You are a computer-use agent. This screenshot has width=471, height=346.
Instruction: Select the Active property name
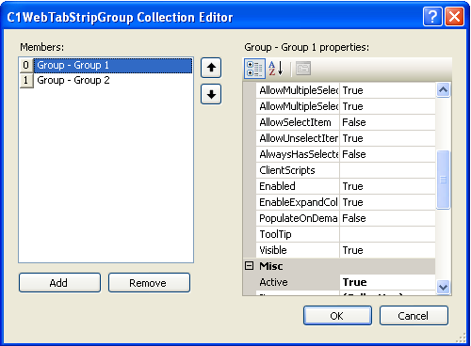click(298, 282)
